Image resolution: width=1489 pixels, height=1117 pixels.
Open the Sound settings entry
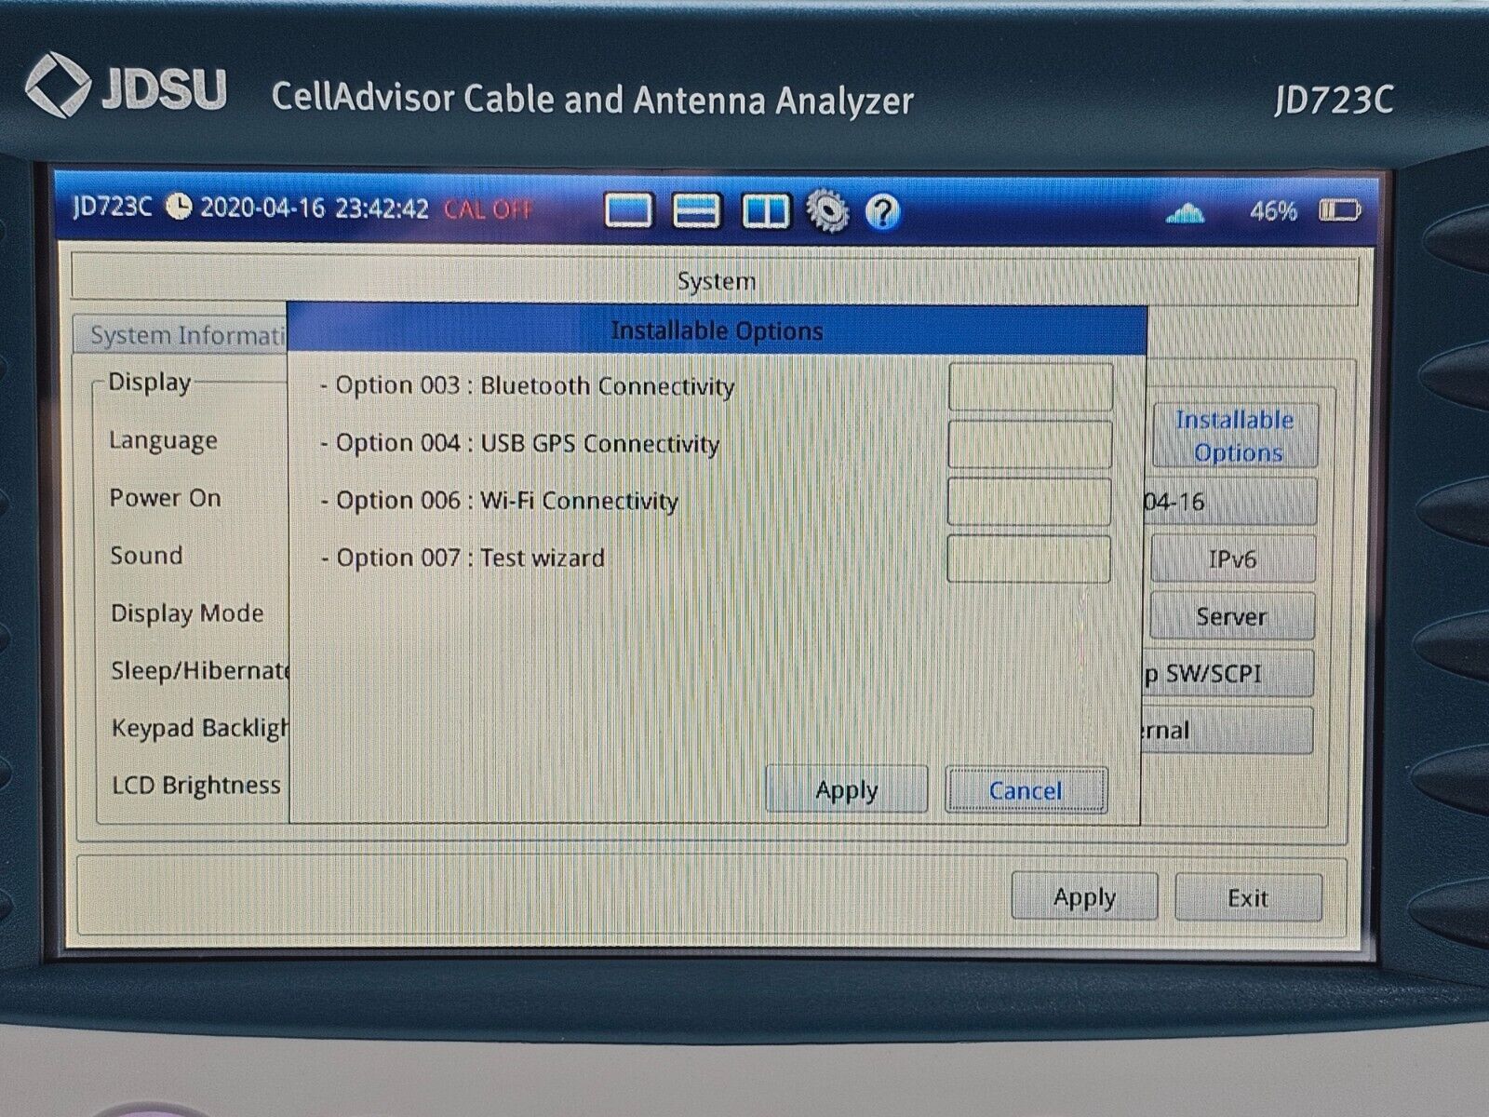(146, 556)
